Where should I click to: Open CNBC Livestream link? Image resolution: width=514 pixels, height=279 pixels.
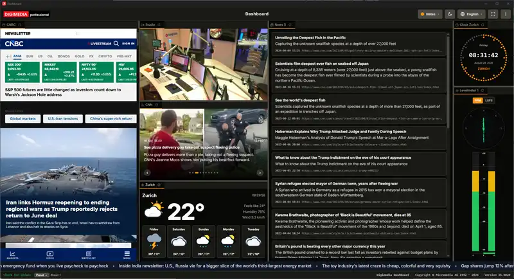click(100, 44)
